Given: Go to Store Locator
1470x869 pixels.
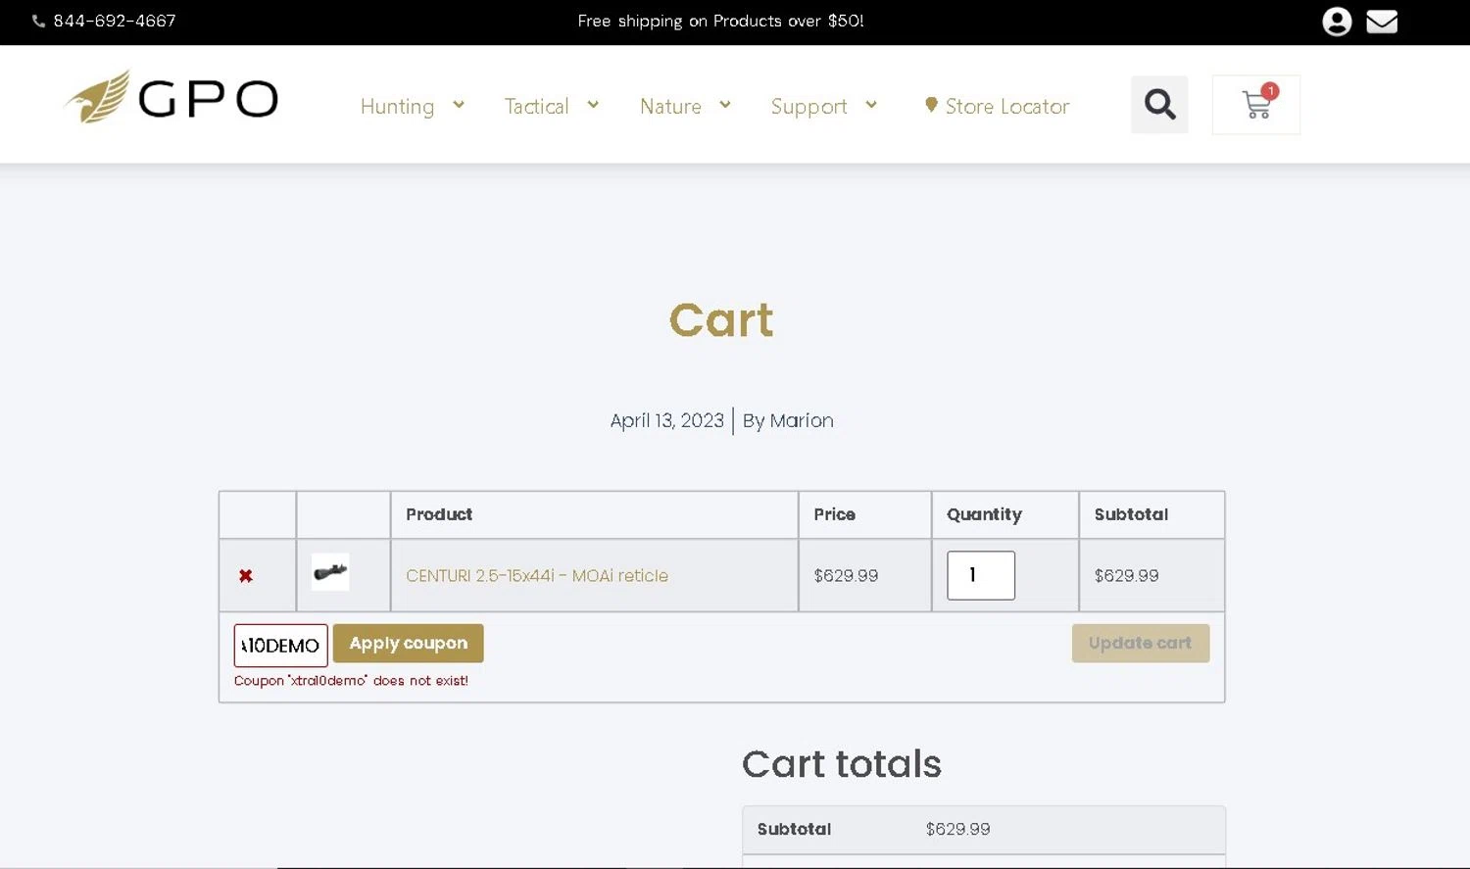Looking at the screenshot, I should click(1006, 107).
